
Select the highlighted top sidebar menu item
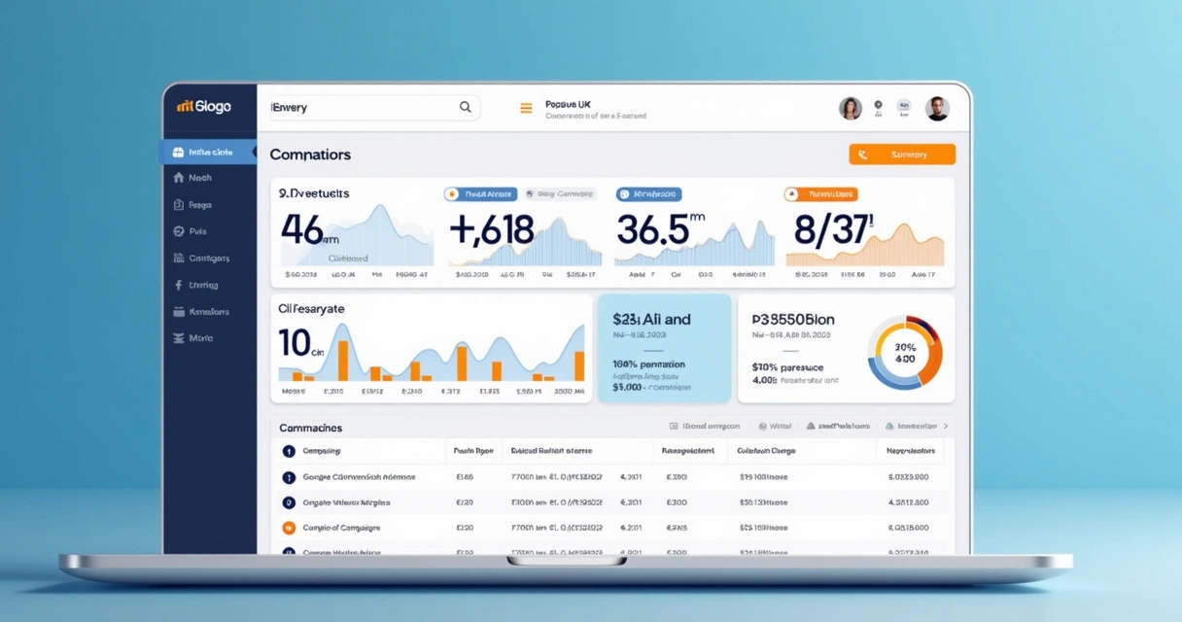tap(208, 152)
